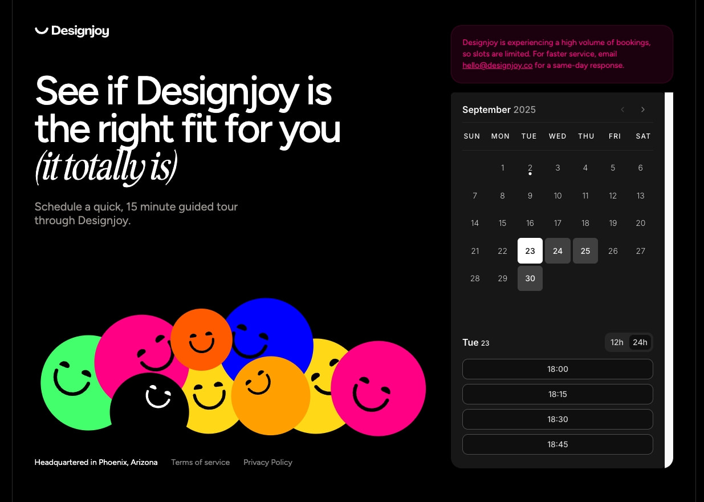Book the 18:15 time slot
The width and height of the screenshot is (704, 502).
pos(557,394)
